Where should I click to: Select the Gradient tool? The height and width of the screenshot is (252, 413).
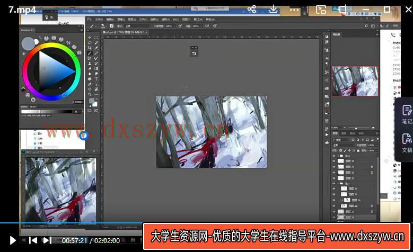click(96, 69)
